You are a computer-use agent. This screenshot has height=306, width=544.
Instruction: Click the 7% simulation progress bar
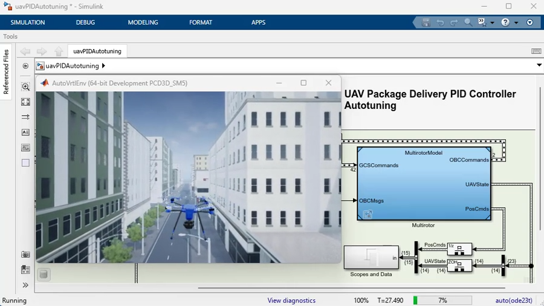442,301
